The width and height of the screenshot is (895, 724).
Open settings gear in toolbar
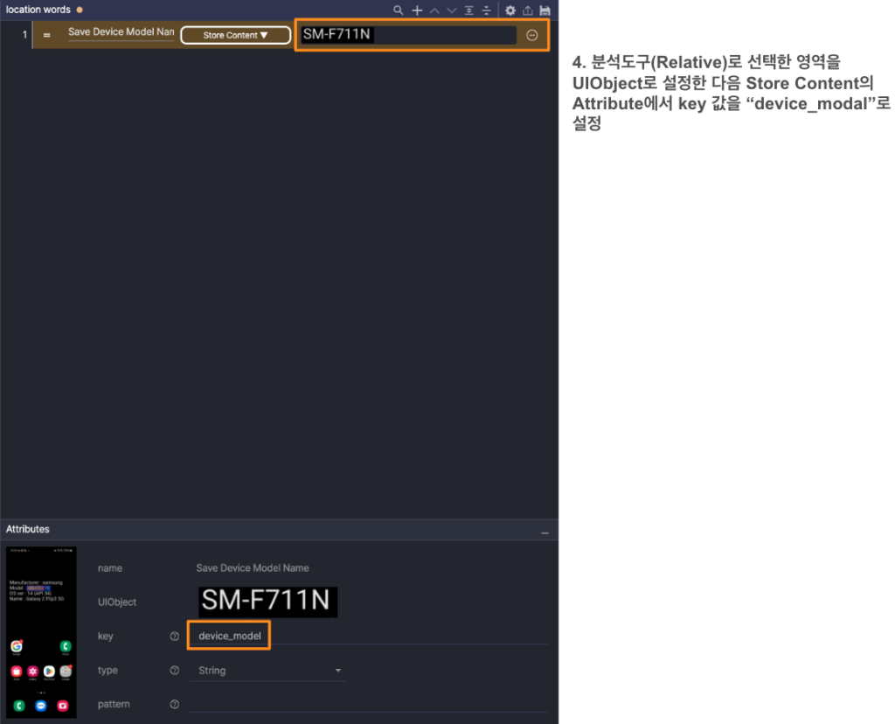(x=511, y=10)
